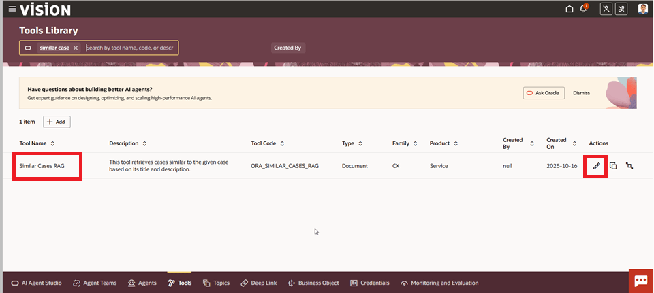
Task: Sort by Product column
Action: tap(456, 143)
